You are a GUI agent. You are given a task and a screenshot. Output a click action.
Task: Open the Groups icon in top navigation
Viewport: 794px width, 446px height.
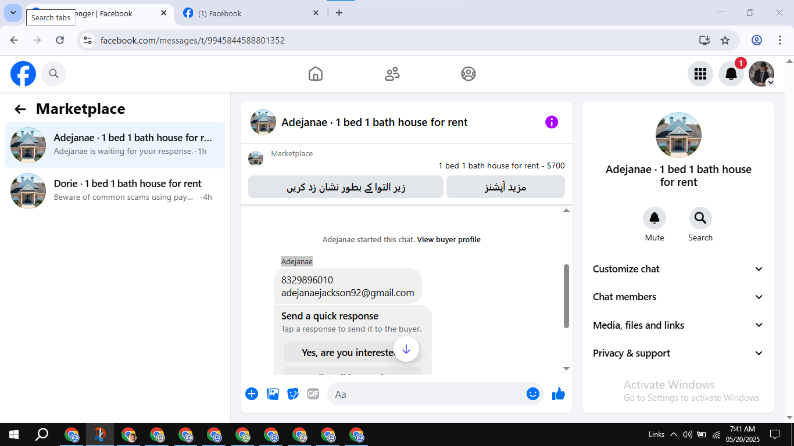point(468,74)
